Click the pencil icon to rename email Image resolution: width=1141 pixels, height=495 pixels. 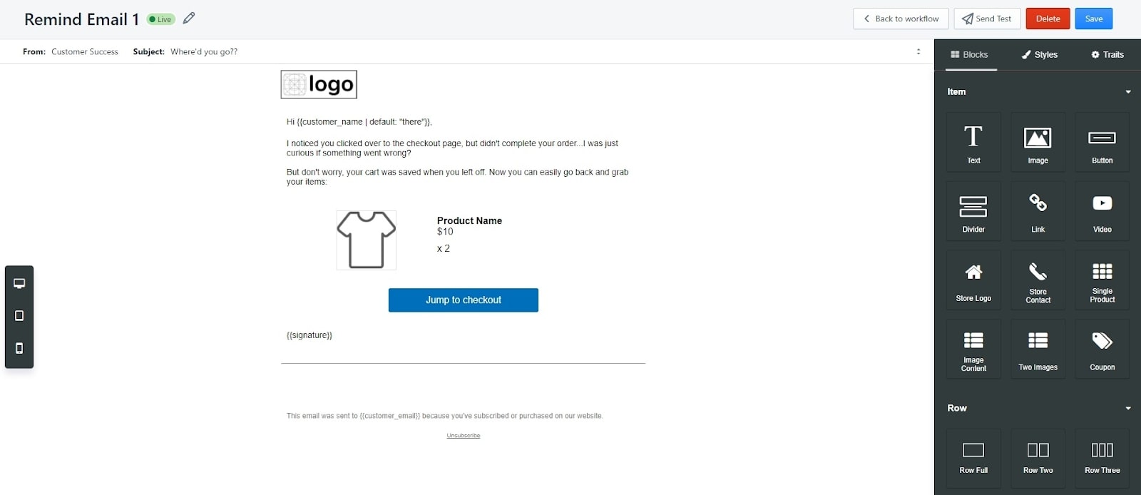point(189,19)
